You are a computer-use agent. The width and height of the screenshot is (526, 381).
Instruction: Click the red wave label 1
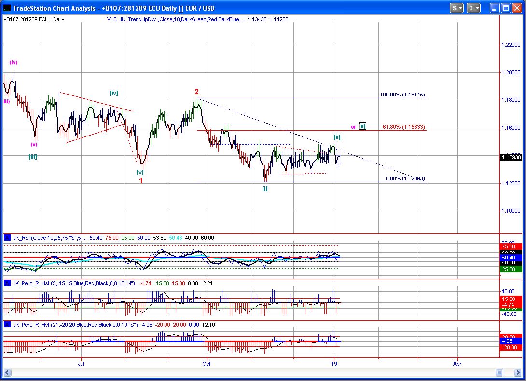[x=141, y=181]
